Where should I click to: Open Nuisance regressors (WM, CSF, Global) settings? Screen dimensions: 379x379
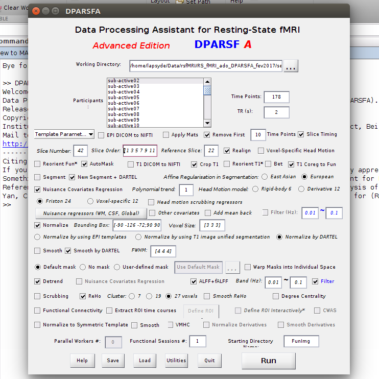coord(91,213)
